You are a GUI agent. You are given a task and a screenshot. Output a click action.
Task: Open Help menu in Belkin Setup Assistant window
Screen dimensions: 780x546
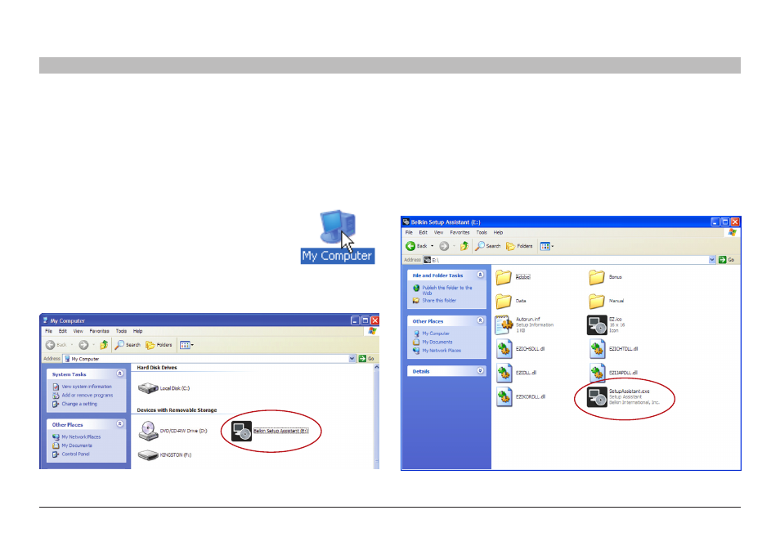499,232
